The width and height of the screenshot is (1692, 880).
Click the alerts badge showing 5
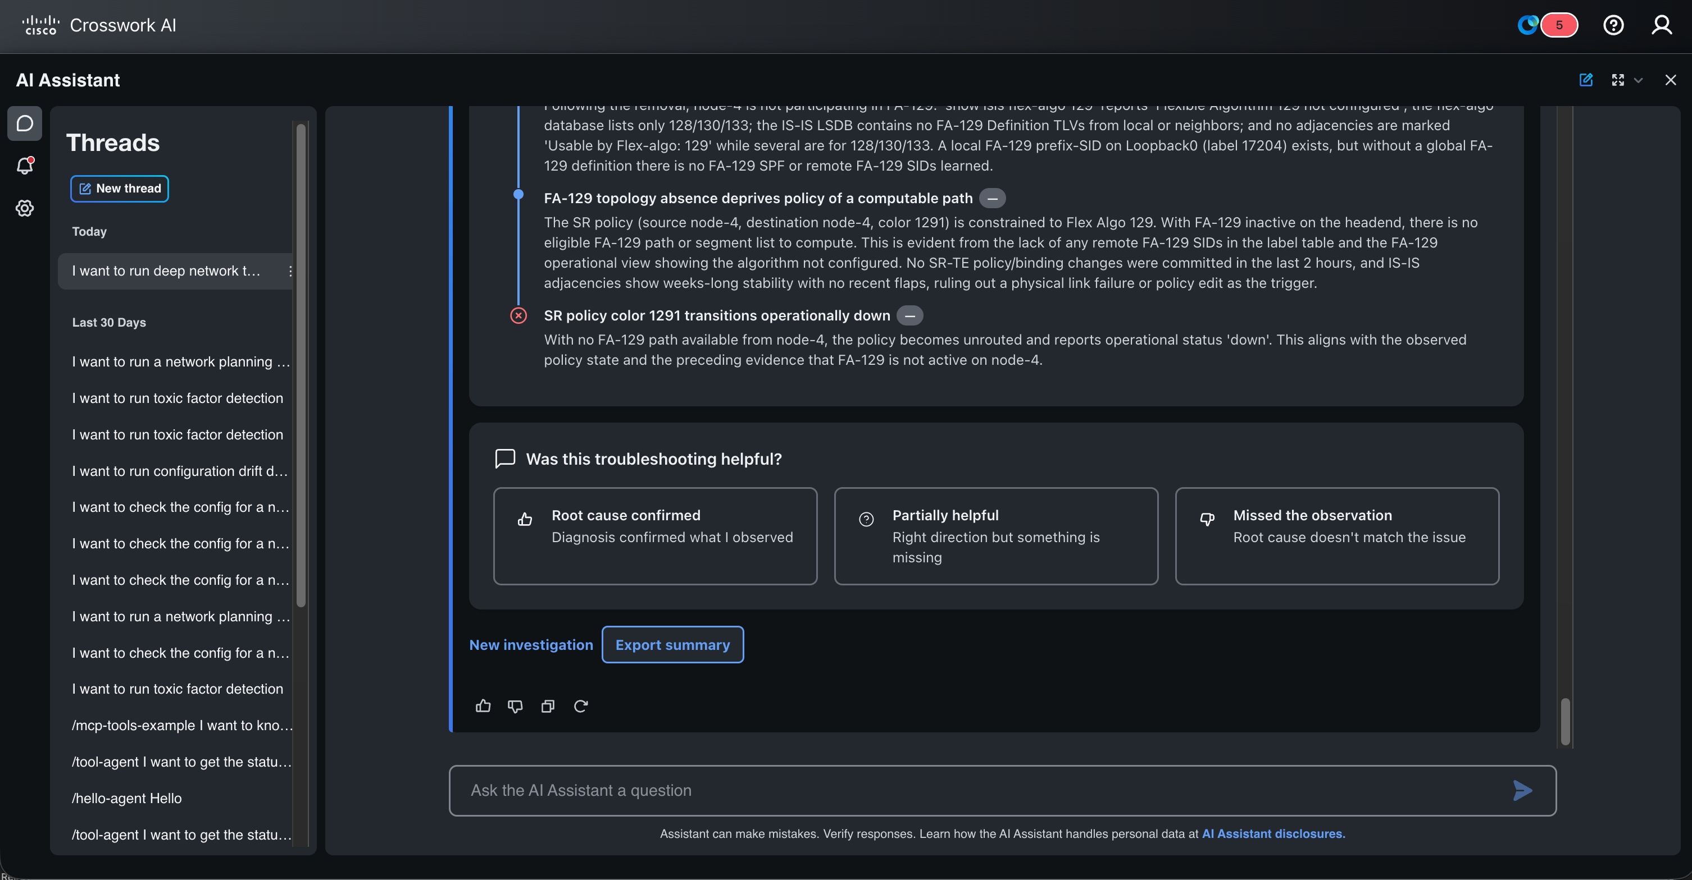tap(1559, 25)
